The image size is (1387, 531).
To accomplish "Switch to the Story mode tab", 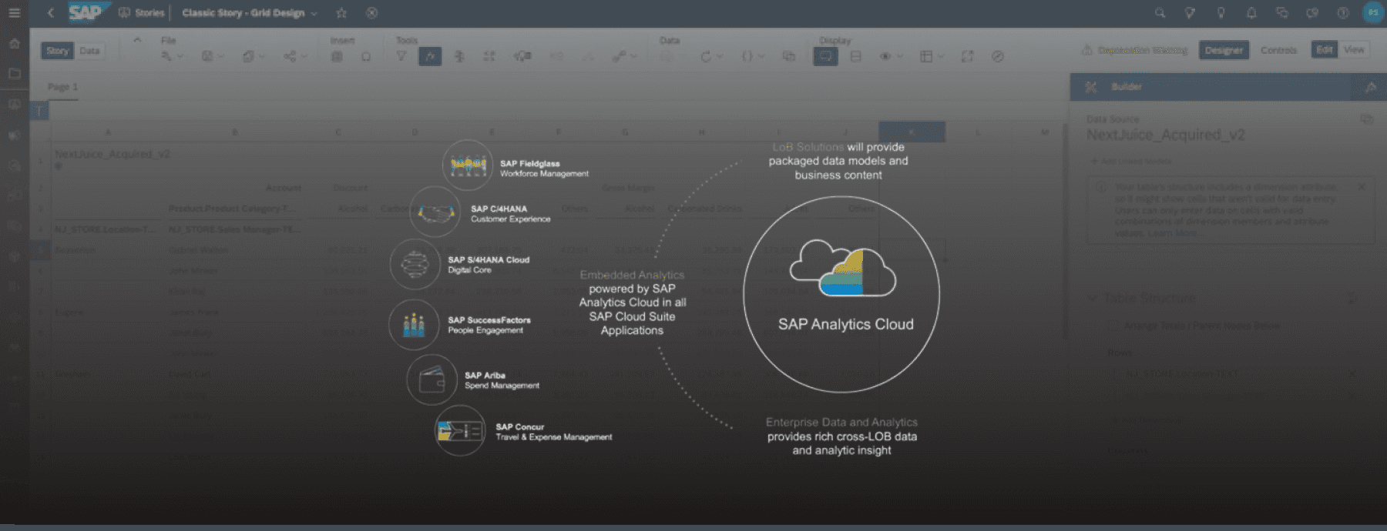I will pos(58,51).
